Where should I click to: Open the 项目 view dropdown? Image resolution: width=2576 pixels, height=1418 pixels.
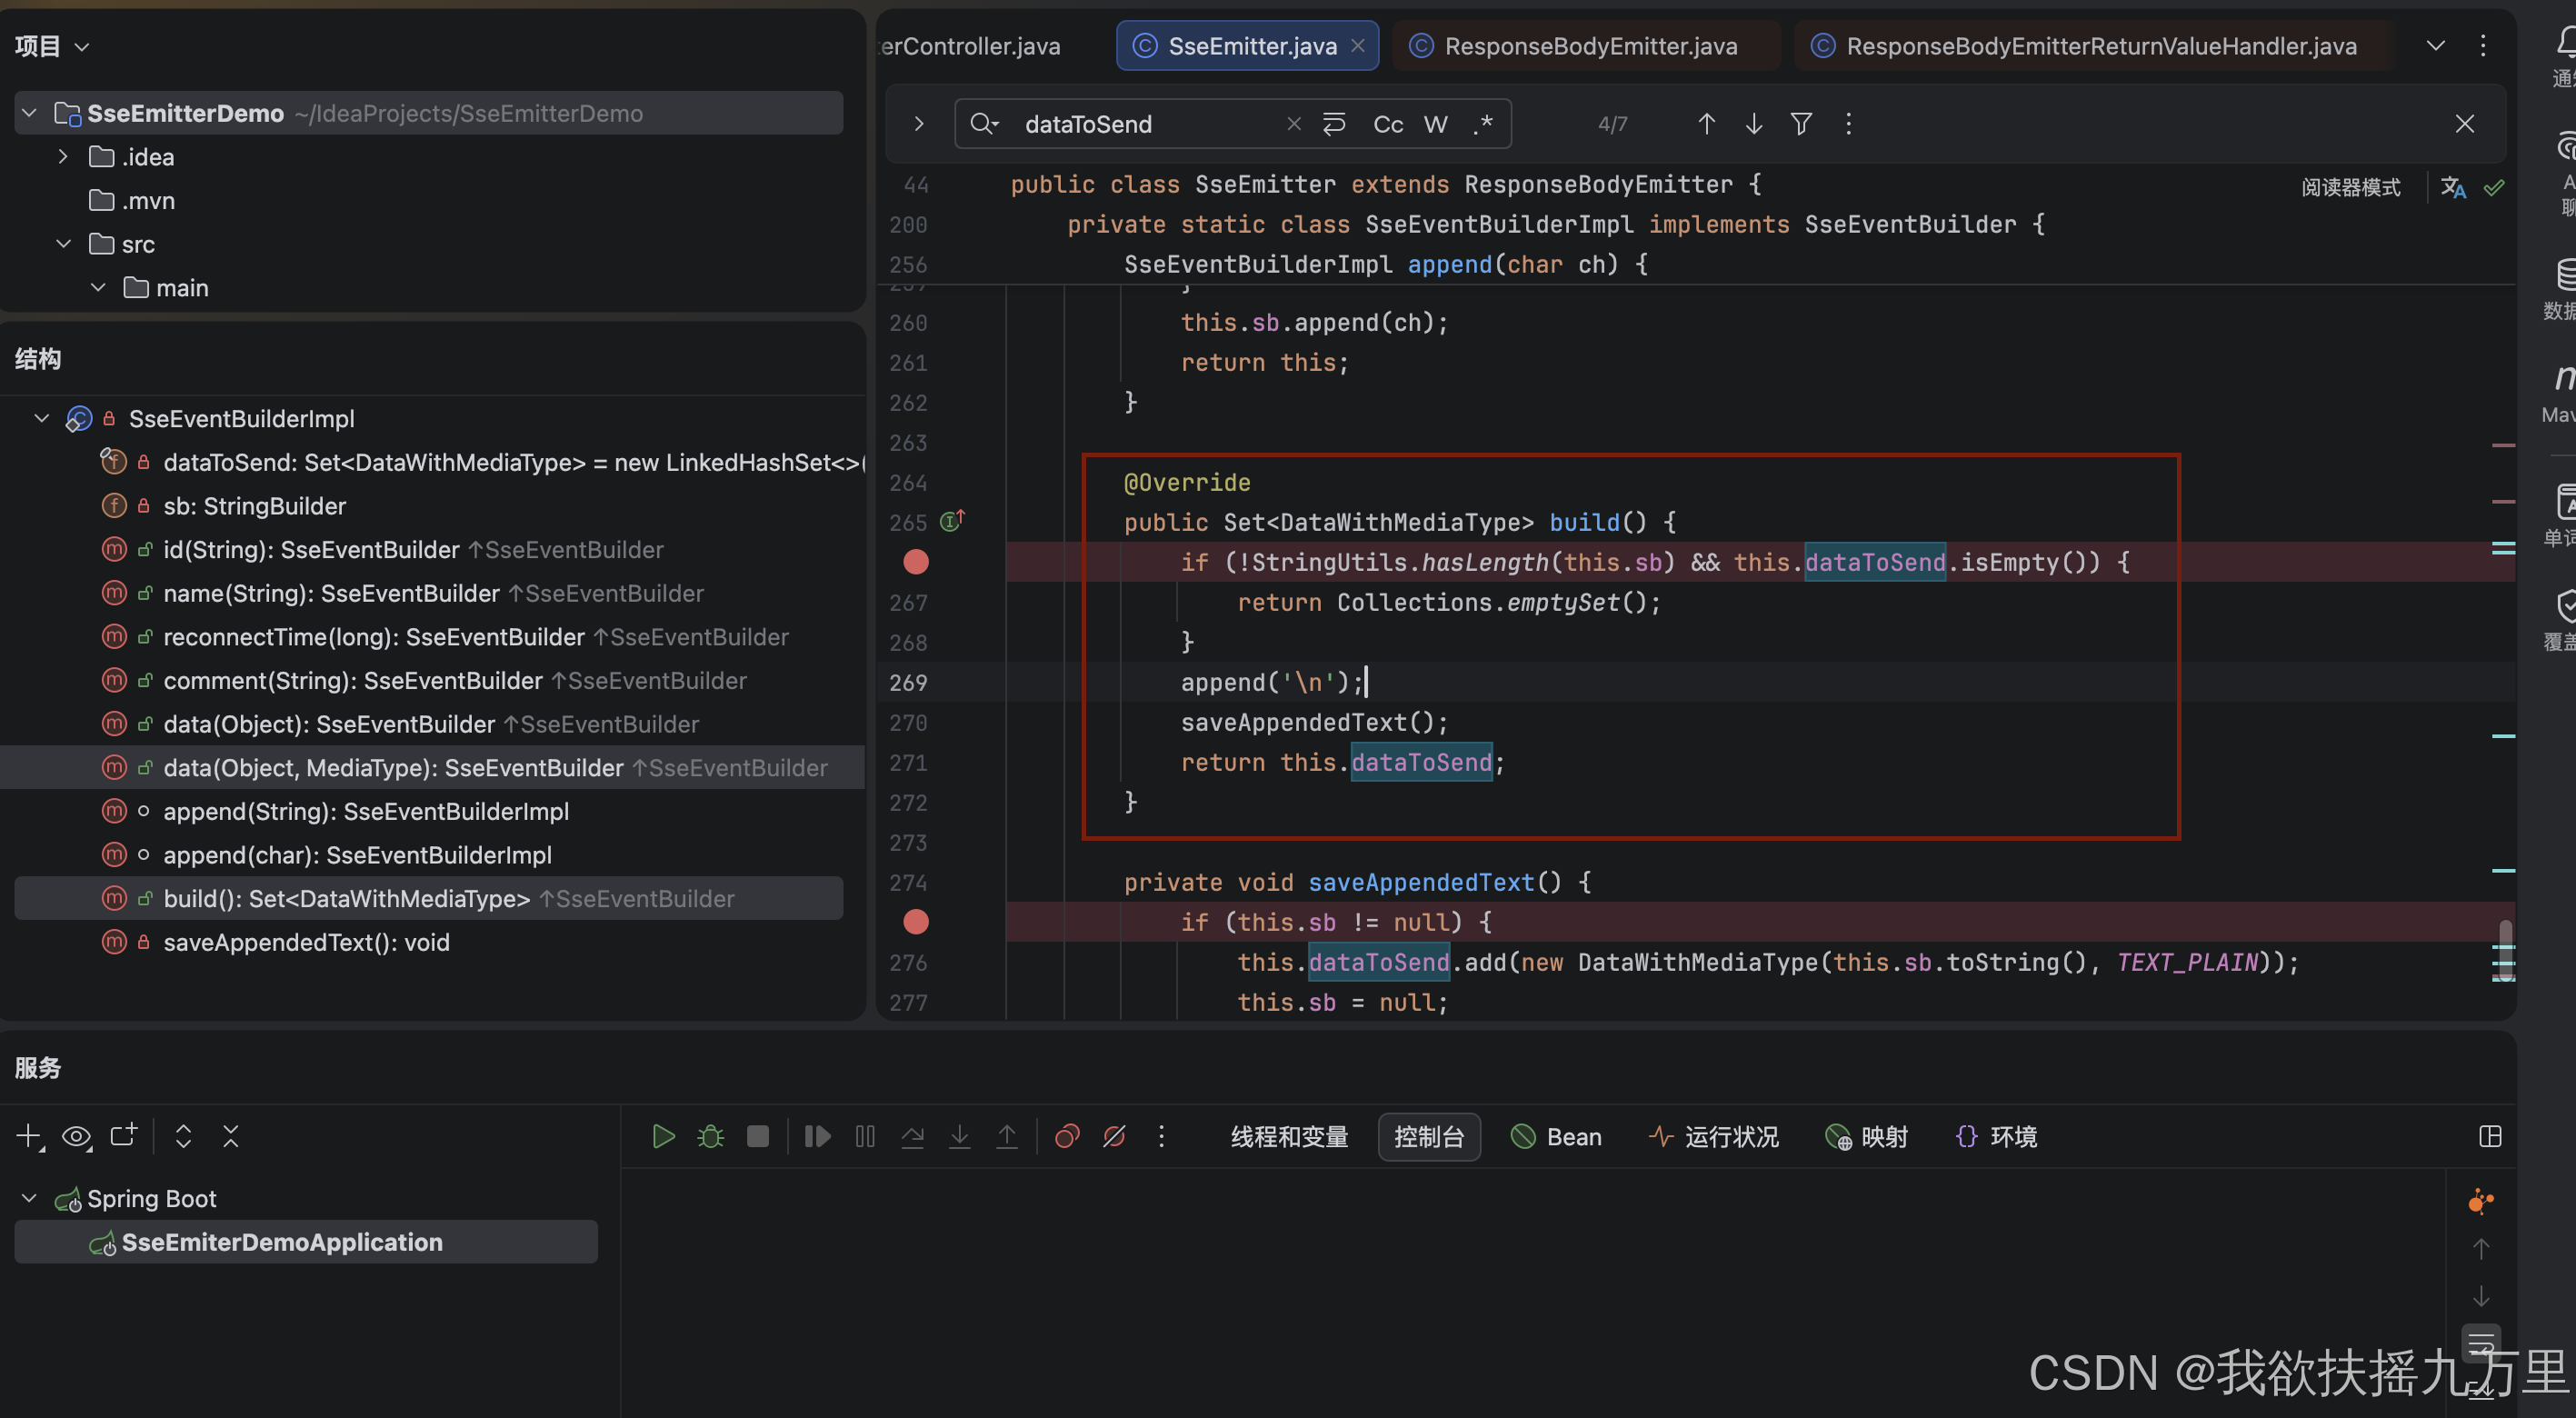click(x=52, y=46)
